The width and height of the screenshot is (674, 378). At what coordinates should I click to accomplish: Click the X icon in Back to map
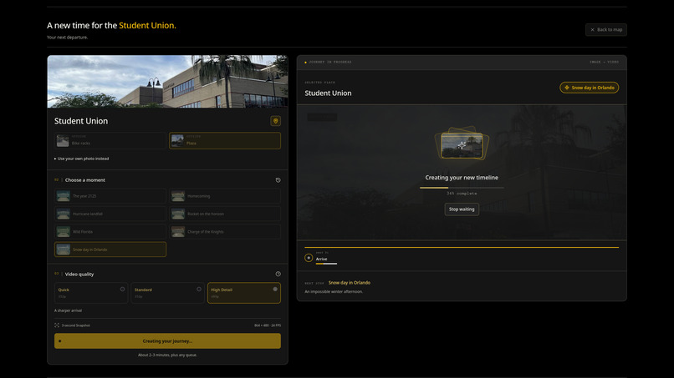592,29
